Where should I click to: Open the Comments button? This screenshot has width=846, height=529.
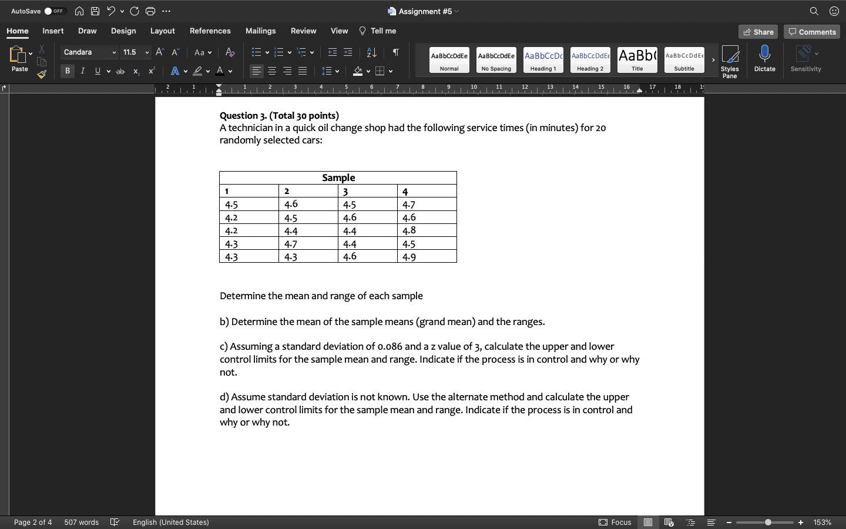point(812,32)
